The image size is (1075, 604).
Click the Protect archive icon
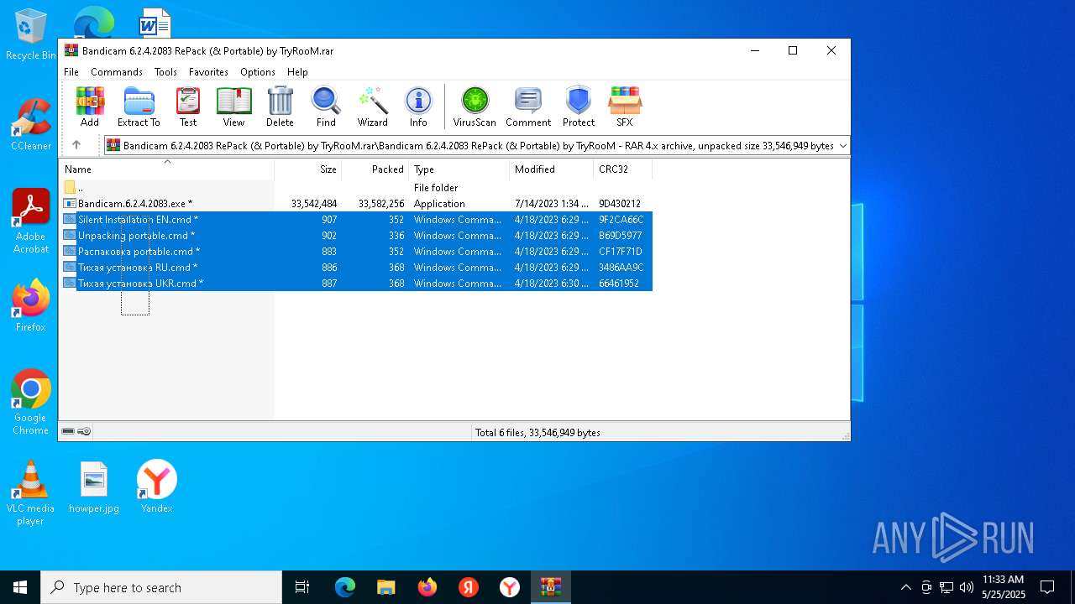pyautogui.click(x=579, y=107)
